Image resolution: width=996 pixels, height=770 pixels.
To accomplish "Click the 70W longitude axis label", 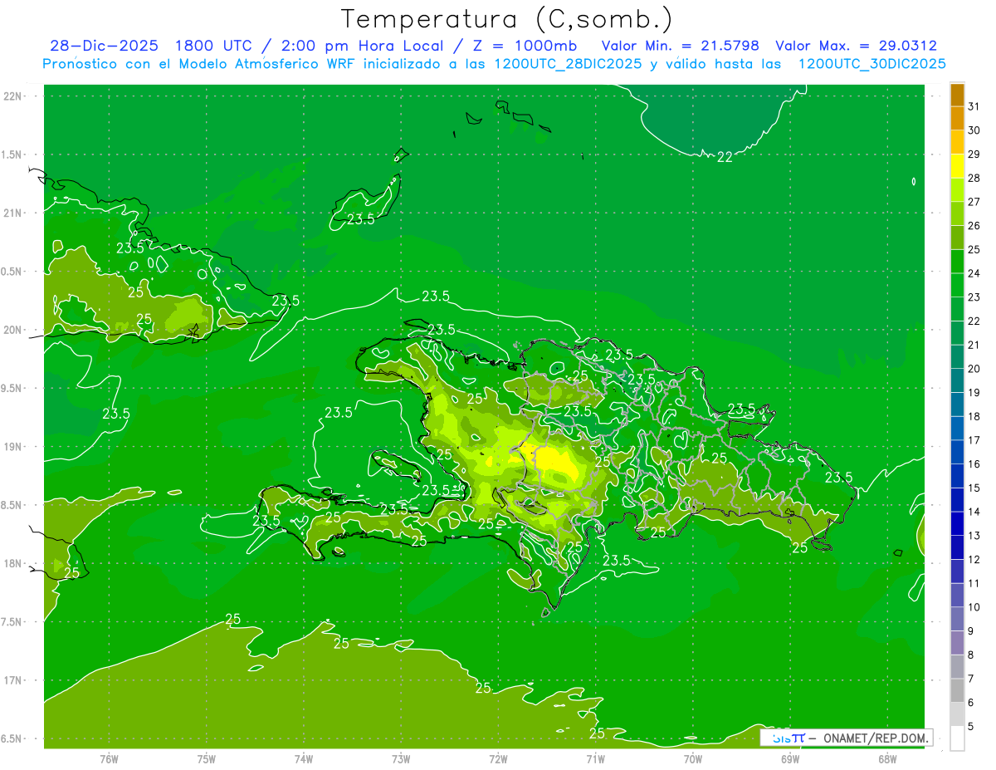I will pyautogui.click(x=693, y=759).
